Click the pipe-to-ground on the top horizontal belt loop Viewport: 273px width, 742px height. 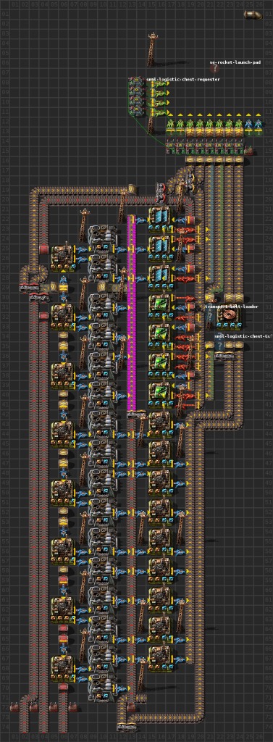pos(132,190)
